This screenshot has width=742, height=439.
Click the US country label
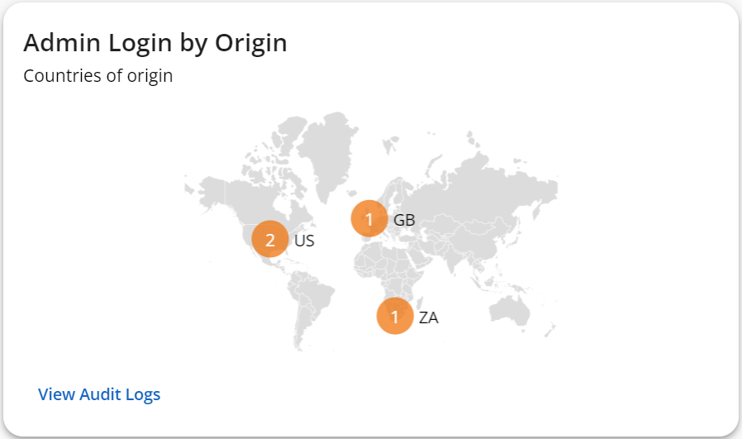304,241
